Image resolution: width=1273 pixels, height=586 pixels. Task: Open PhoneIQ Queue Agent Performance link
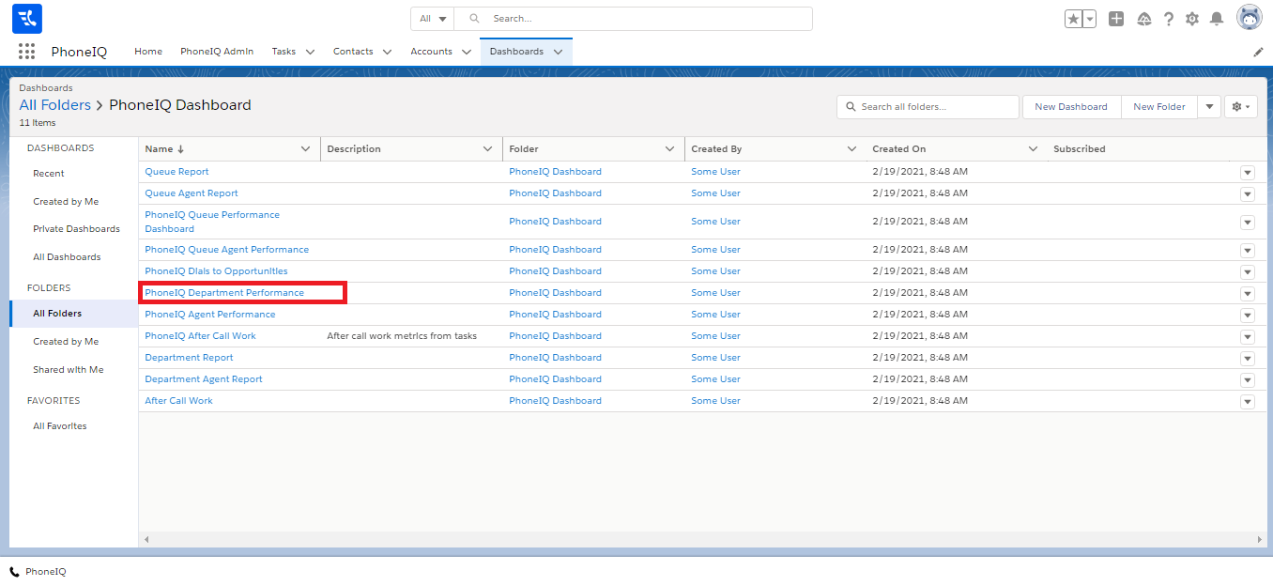[226, 250]
